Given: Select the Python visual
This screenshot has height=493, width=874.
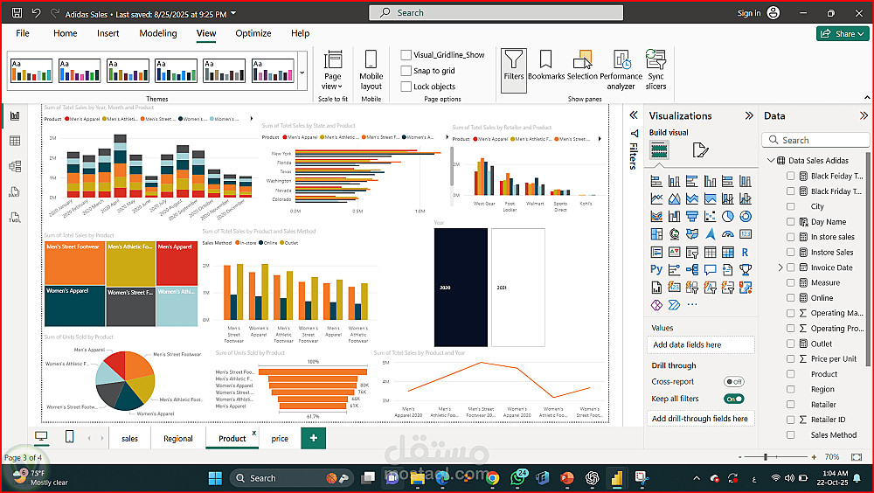Looking at the screenshot, I should 656,269.
